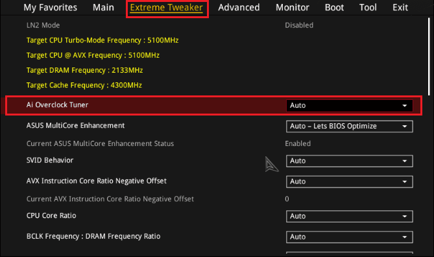
Task: Click the Enabled status value
Action: 298,143
